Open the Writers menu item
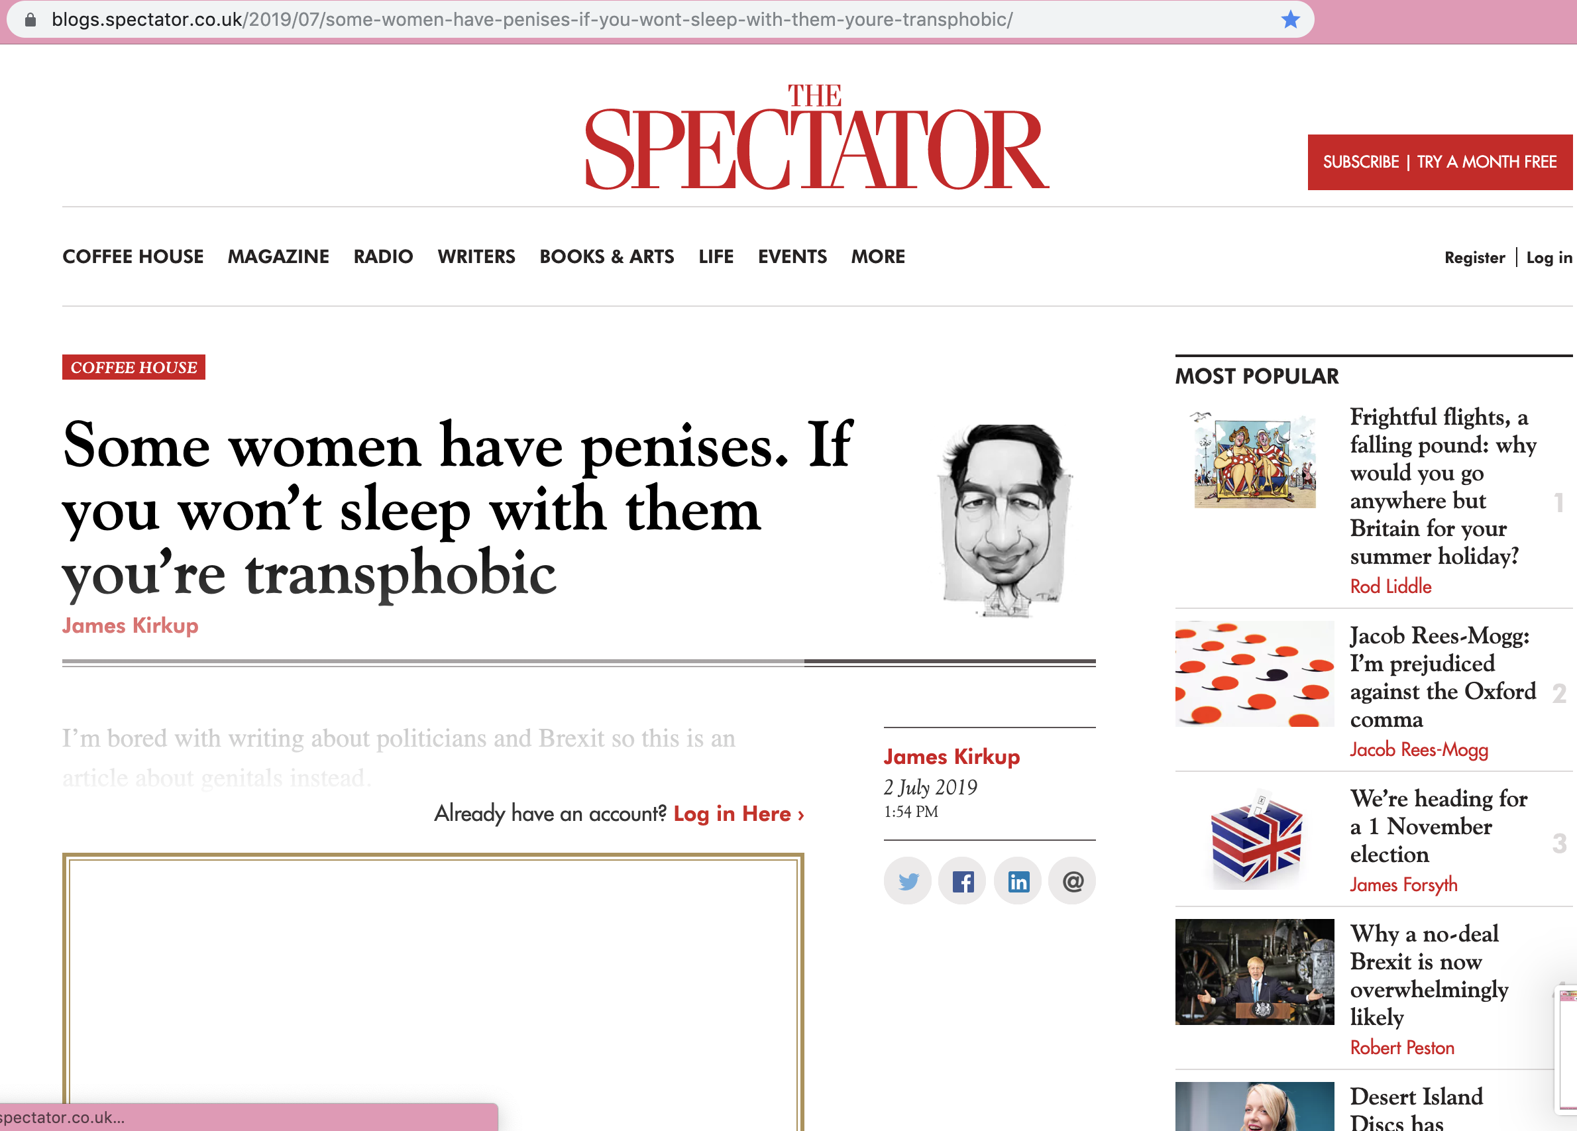The width and height of the screenshot is (1577, 1131). tap(476, 256)
